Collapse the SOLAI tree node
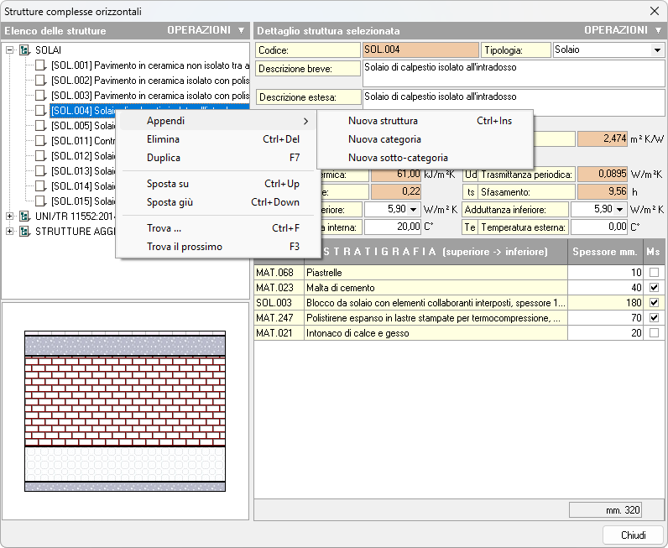The height and width of the screenshot is (548, 668). 10,50
